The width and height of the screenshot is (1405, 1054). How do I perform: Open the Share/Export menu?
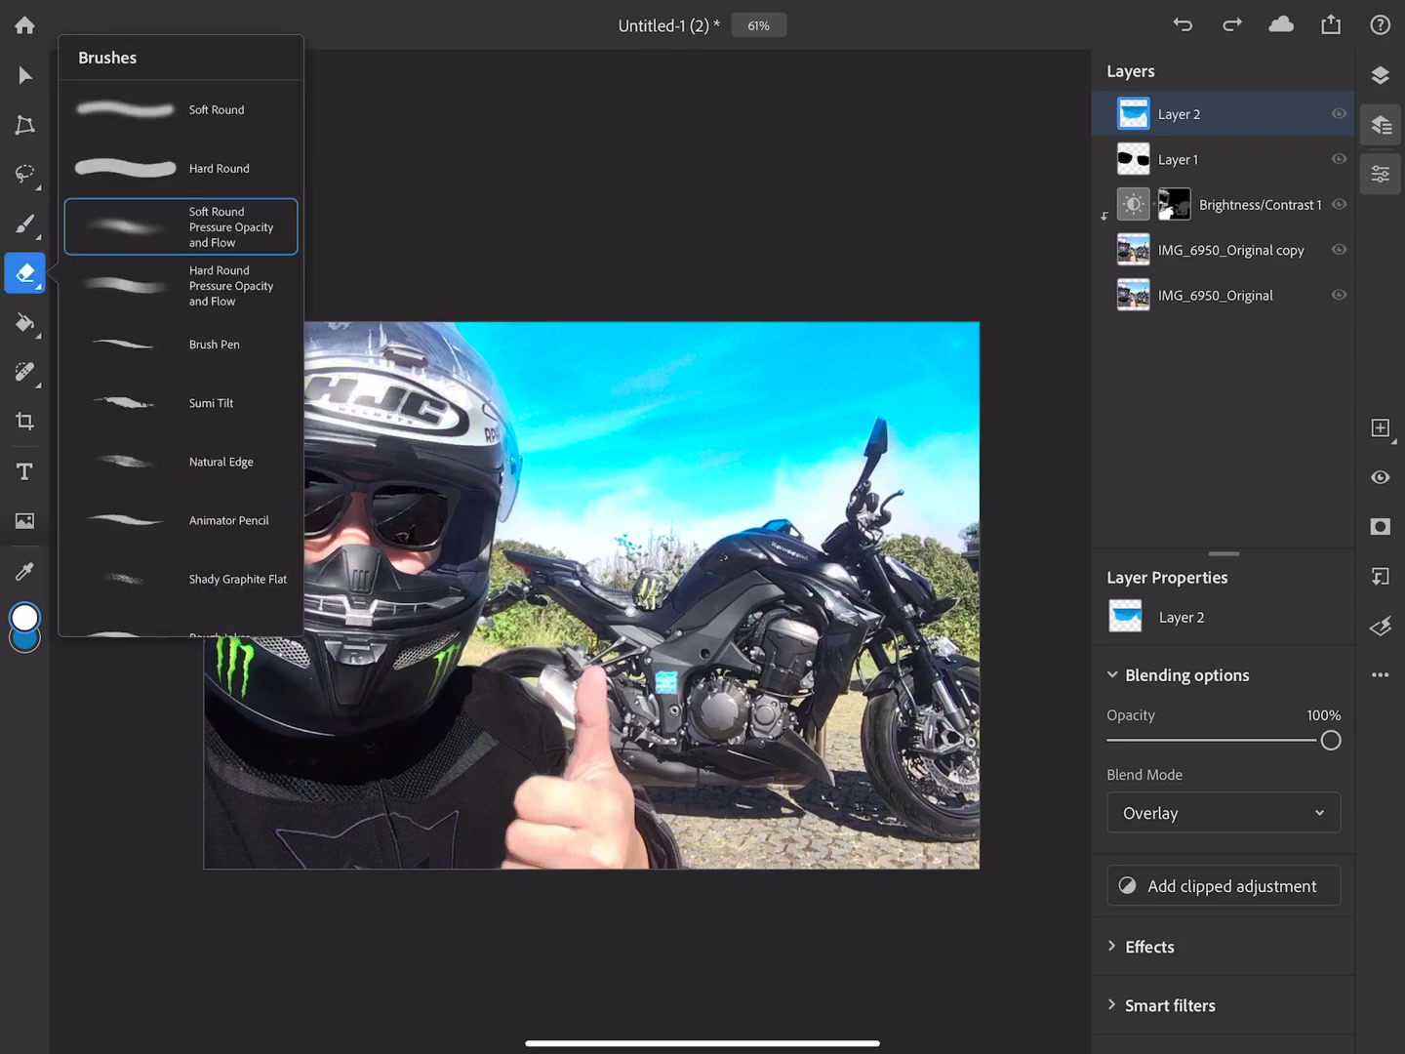pyautogui.click(x=1331, y=24)
